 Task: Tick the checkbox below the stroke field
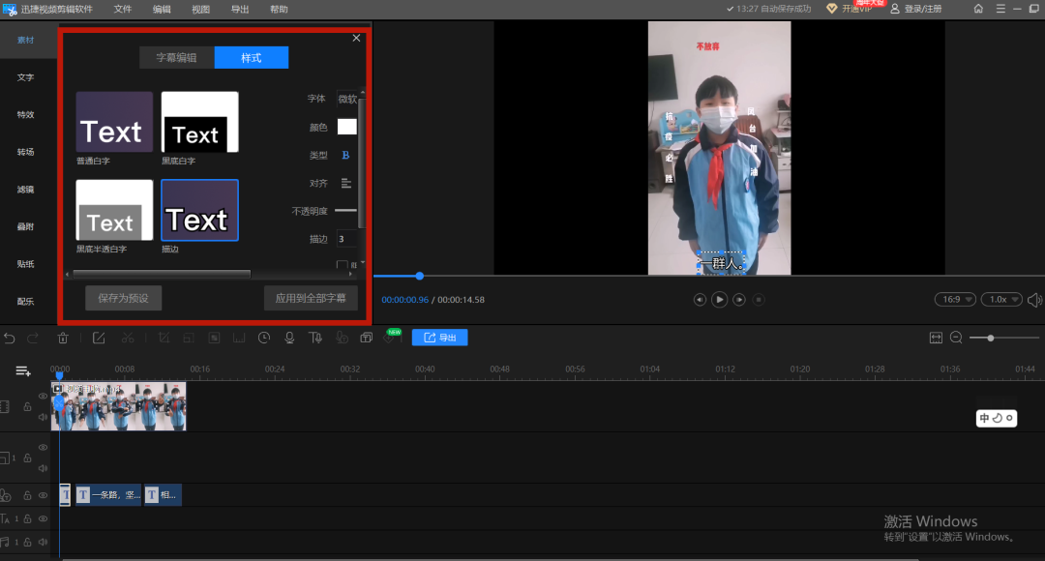[x=342, y=264]
